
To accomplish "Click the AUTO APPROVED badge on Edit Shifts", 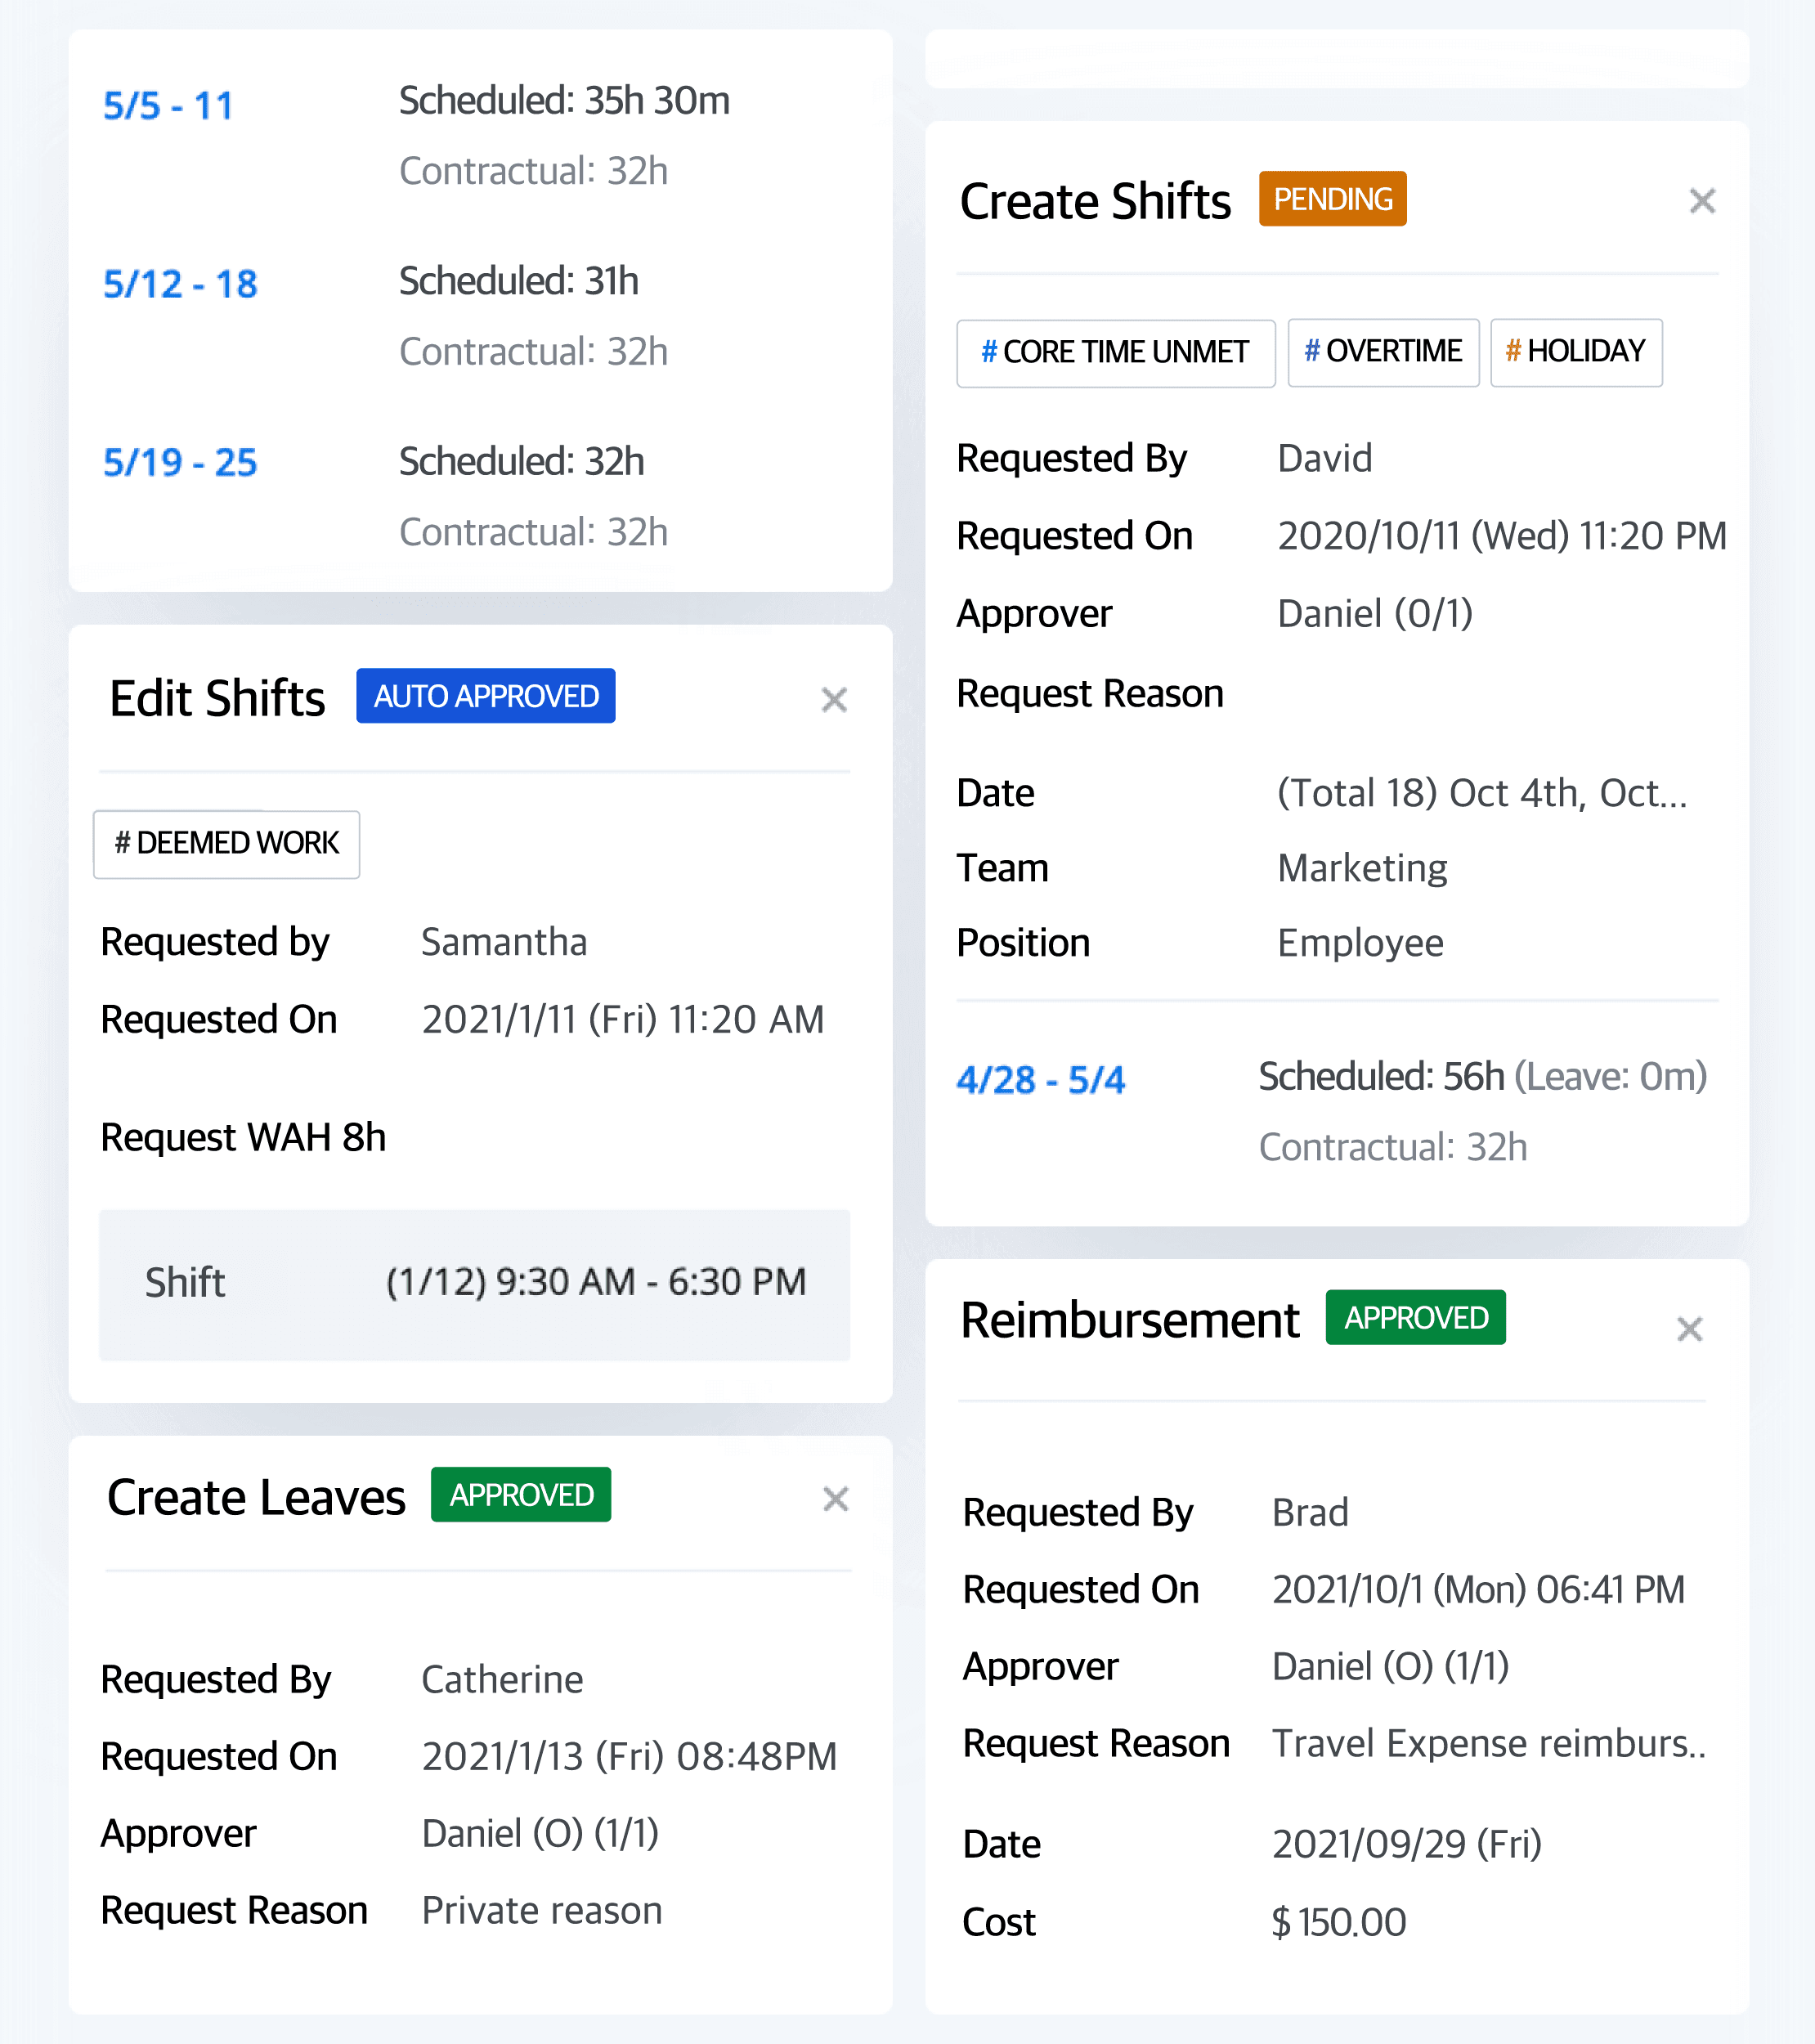I will 485,695.
